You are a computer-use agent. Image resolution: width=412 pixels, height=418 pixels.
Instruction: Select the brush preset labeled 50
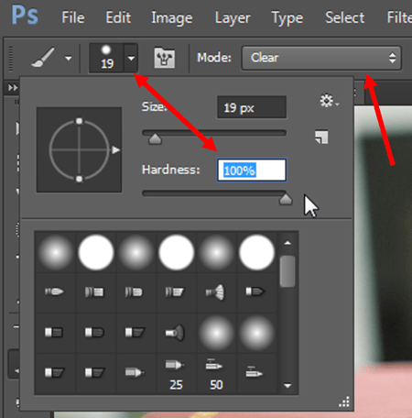coord(216,374)
